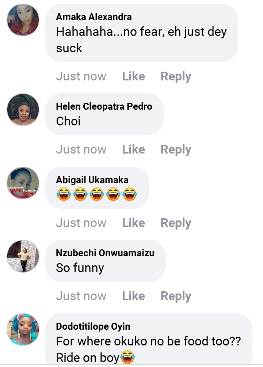Open Dodotitilope Oyin's profile picture

(23, 329)
